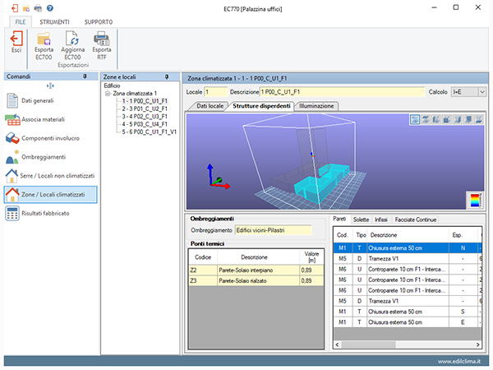Switch to Illuminazione tab
493x370 pixels.
click(x=316, y=106)
